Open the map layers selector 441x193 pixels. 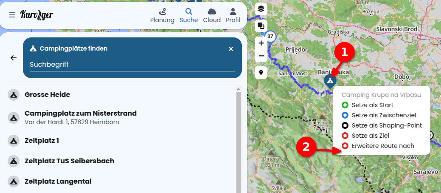[261, 9]
